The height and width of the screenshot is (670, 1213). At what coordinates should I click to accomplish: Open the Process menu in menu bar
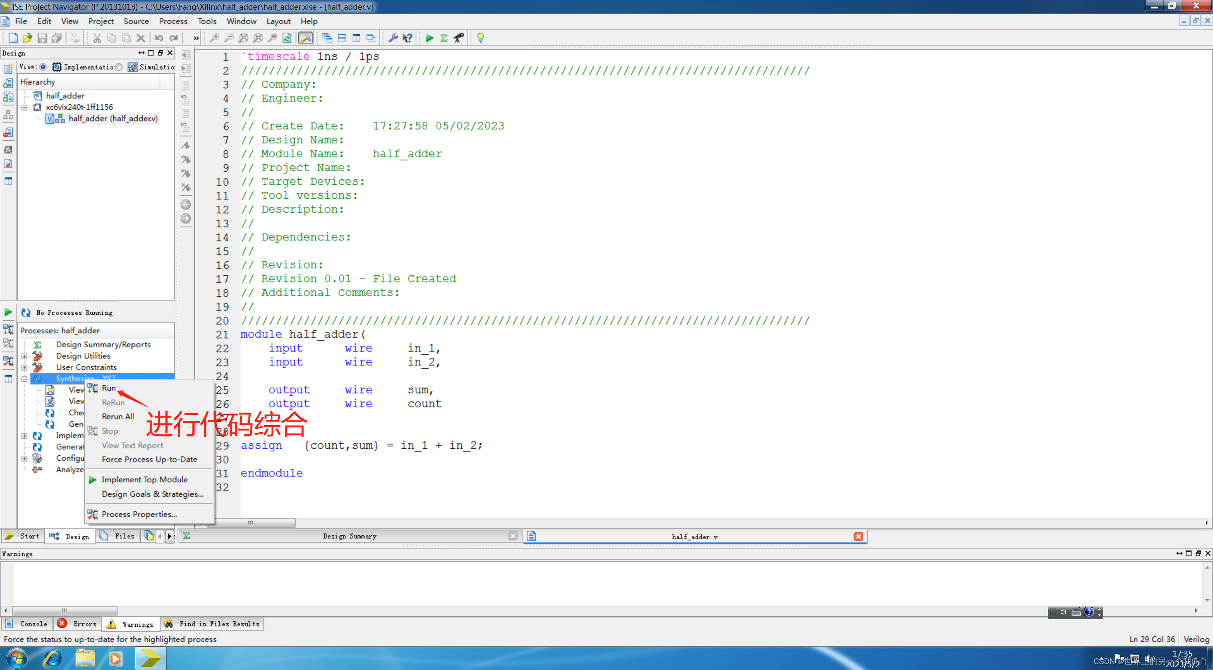[x=173, y=21]
